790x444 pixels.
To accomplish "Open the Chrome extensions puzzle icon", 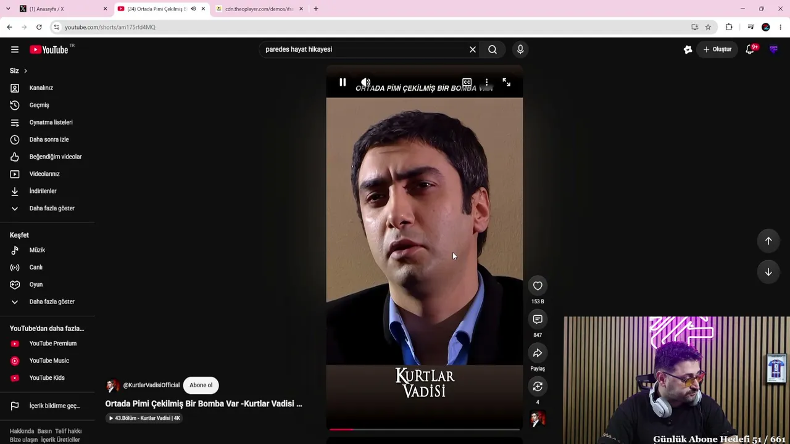I will [729, 27].
